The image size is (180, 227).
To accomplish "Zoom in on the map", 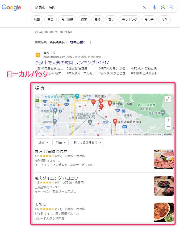I will (x=168, y=120).
